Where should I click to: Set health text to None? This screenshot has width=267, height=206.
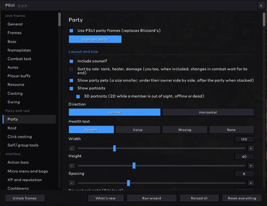(231, 130)
